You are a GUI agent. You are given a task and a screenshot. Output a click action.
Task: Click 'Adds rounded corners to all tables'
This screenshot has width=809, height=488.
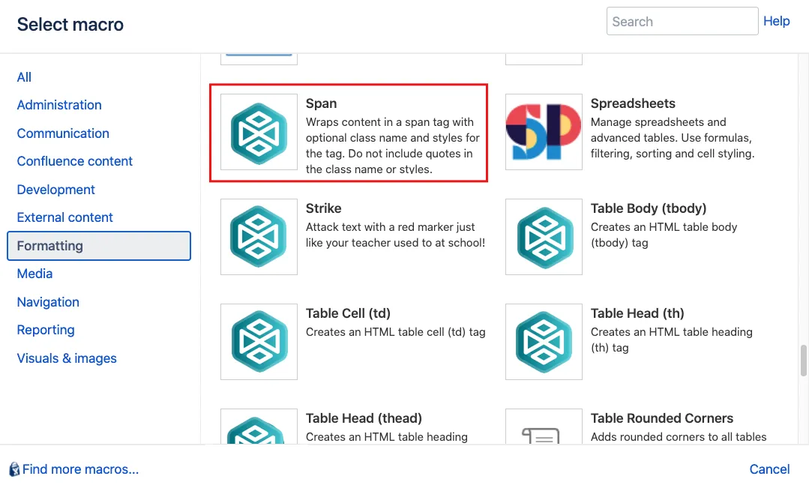[679, 437]
